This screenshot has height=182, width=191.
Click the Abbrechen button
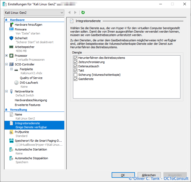[x=149, y=175]
